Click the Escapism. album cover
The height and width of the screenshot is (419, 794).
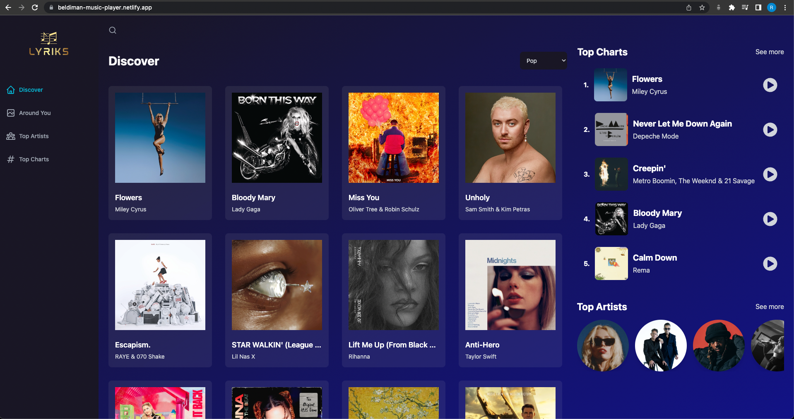coord(160,285)
